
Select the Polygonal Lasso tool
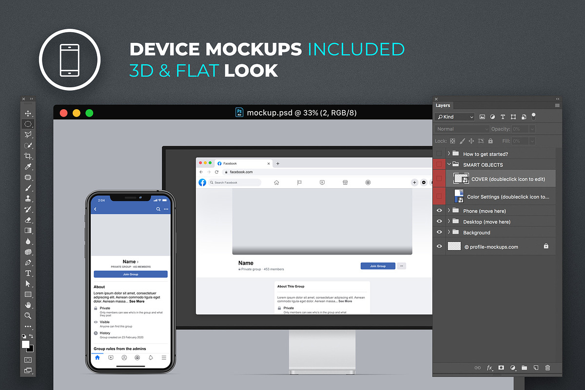[x=28, y=135]
